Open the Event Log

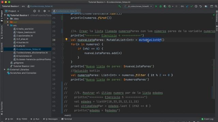207,119
